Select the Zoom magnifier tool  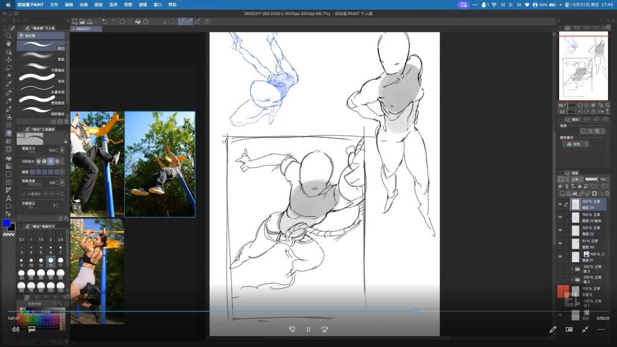click(x=8, y=36)
